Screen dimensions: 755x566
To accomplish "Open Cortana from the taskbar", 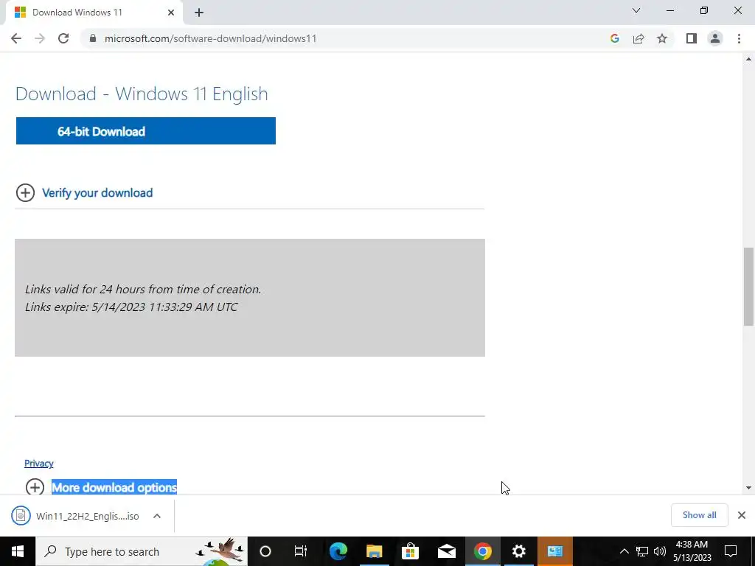I will (265, 551).
